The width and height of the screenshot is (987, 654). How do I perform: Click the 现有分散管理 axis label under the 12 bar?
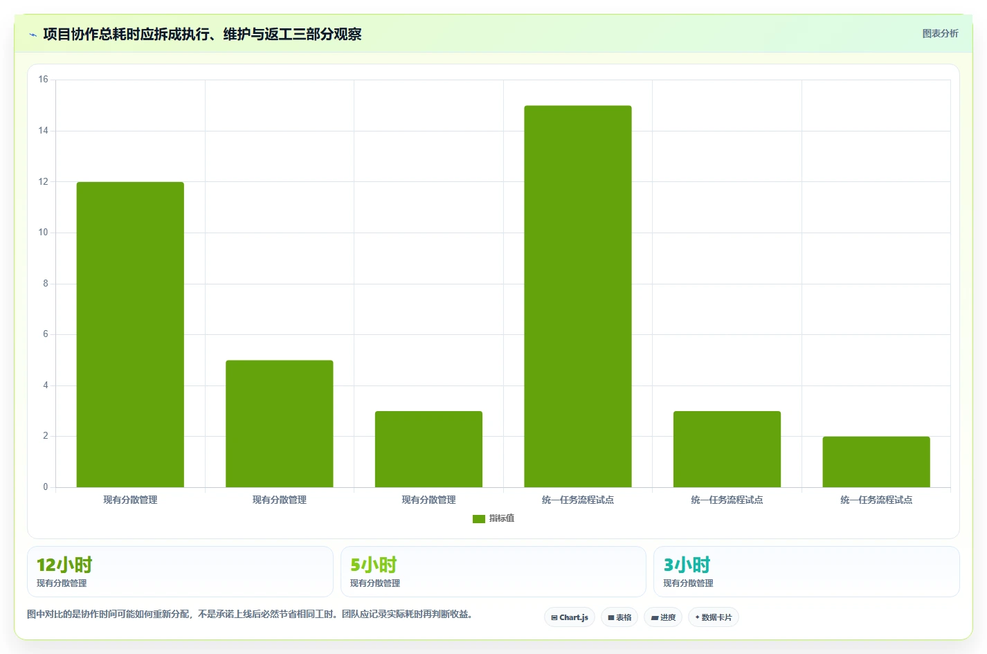point(130,500)
